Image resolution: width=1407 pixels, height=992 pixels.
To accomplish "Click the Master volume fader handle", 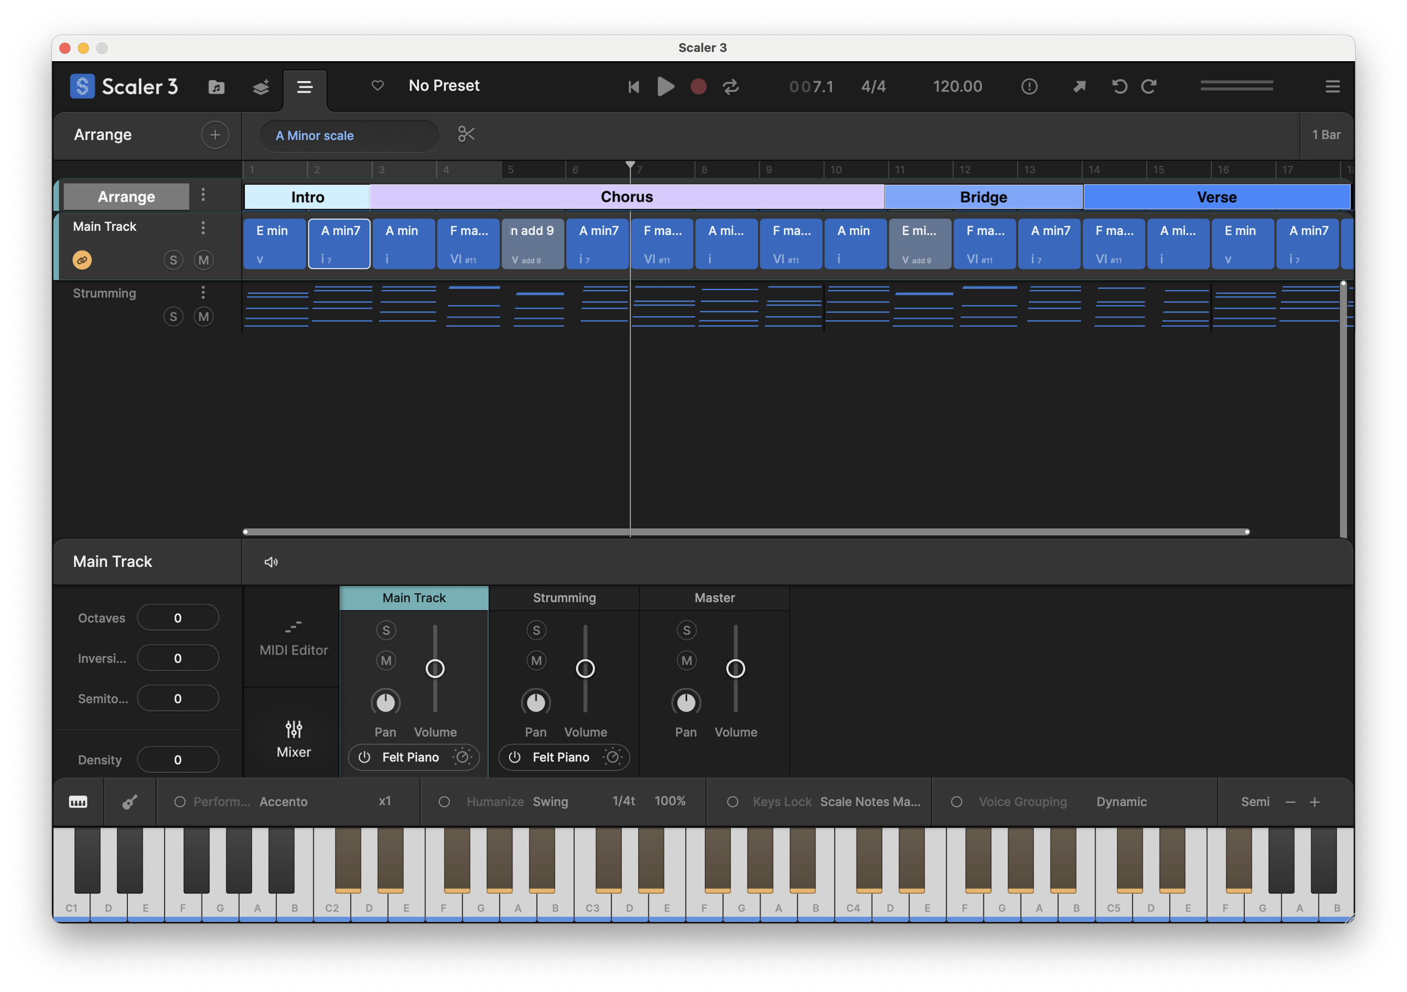I will click(x=735, y=668).
